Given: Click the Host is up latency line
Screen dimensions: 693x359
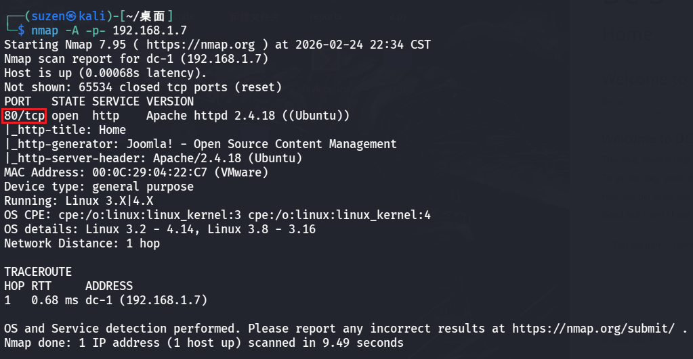Looking at the screenshot, I should 105,73.
